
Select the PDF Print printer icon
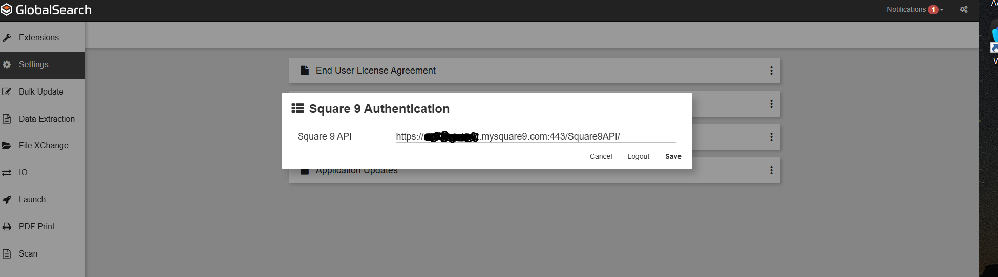pyautogui.click(x=7, y=227)
